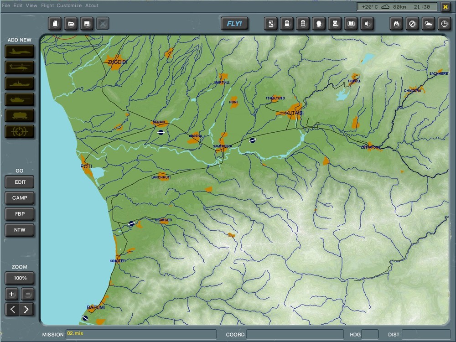Add a new train unit
Screen dimensions: 456x342
point(19,115)
